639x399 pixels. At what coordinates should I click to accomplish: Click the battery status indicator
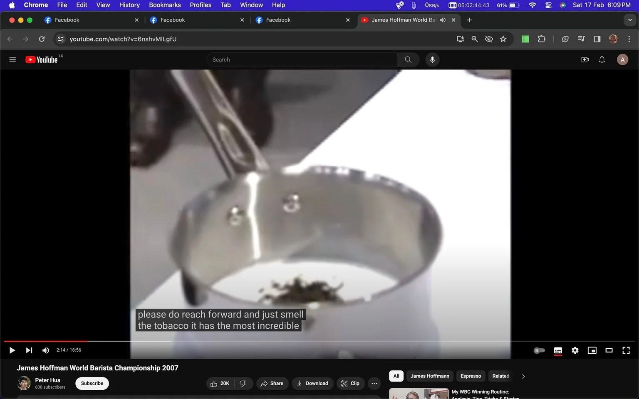pos(508,5)
